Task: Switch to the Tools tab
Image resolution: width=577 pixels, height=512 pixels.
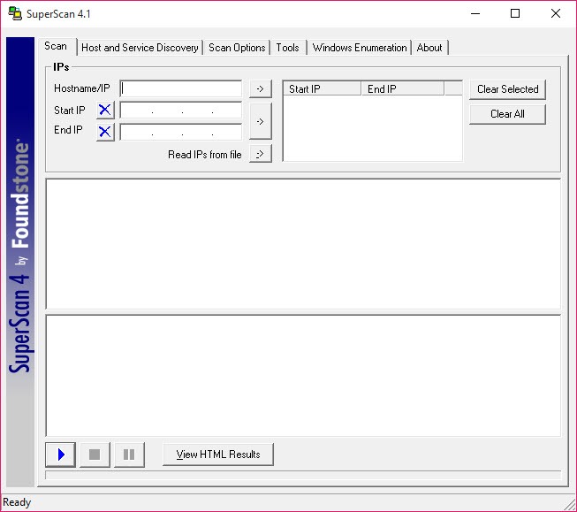Action: click(288, 48)
